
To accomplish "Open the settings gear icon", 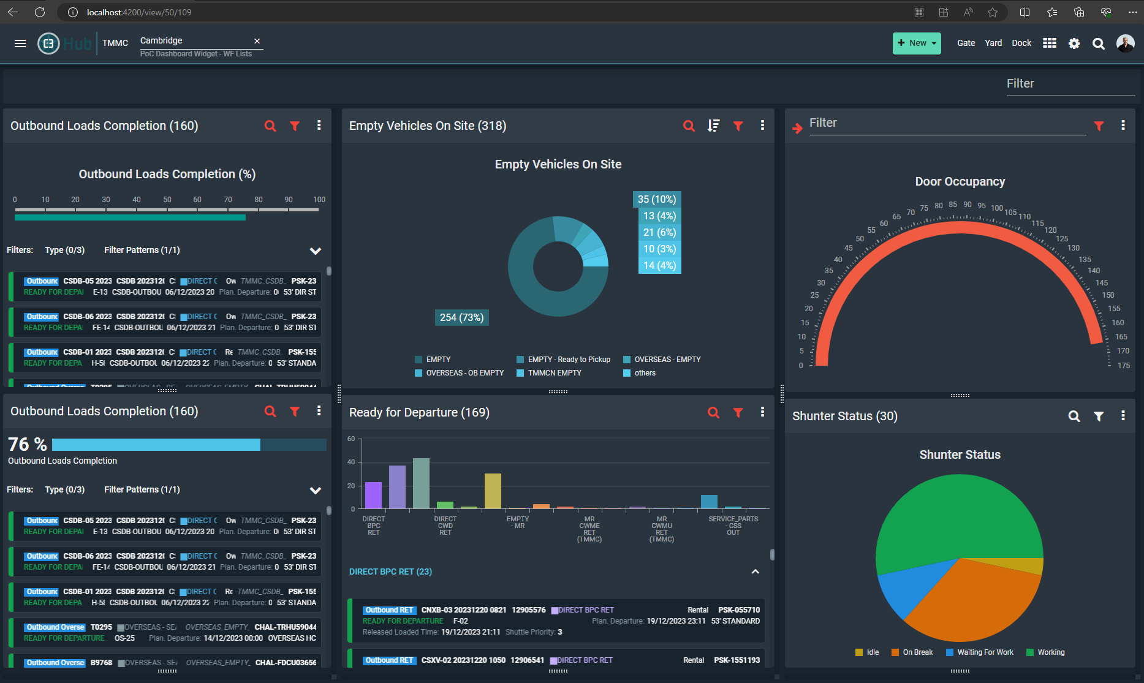I will click(x=1074, y=43).
